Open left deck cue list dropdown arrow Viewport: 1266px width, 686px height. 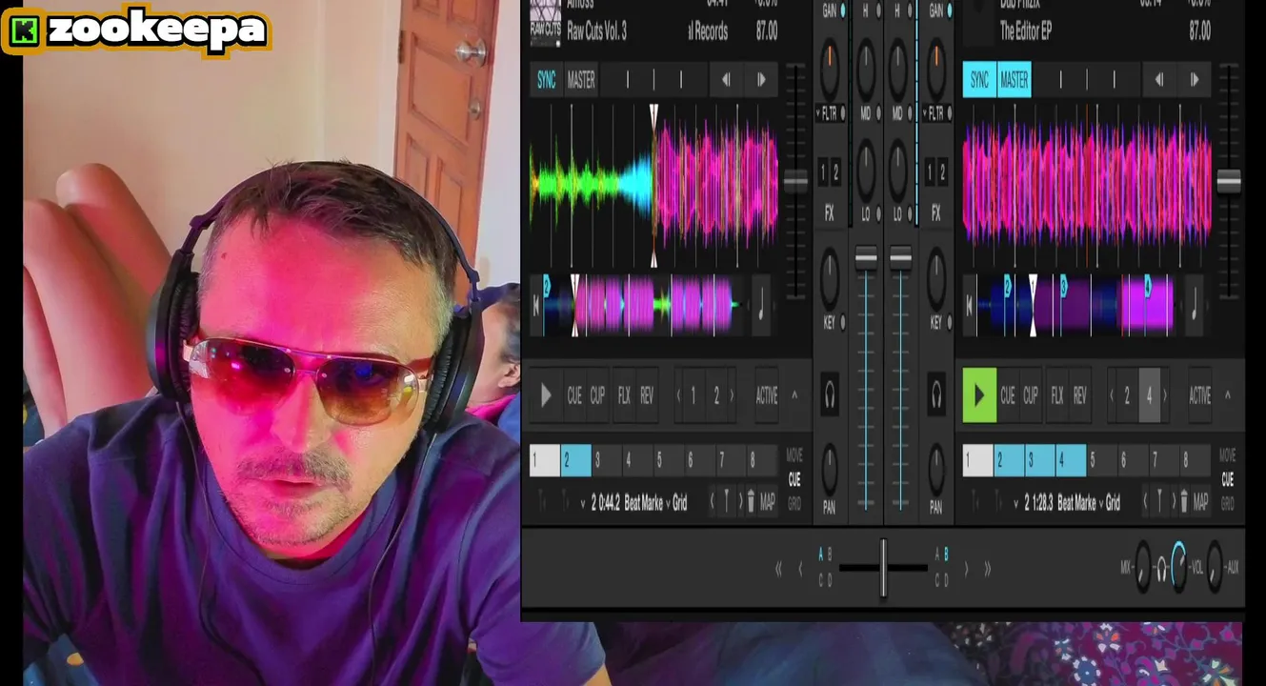pos(583,503)
